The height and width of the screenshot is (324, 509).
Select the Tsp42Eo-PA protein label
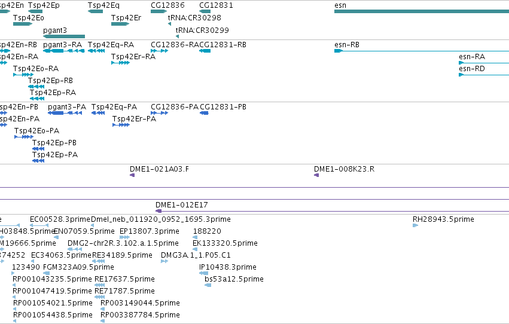36,131
